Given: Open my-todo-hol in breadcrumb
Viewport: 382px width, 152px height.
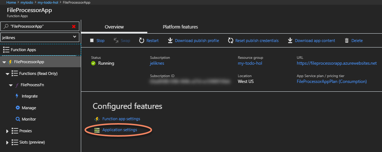Looking at the screenshot, I should (48, 3).
